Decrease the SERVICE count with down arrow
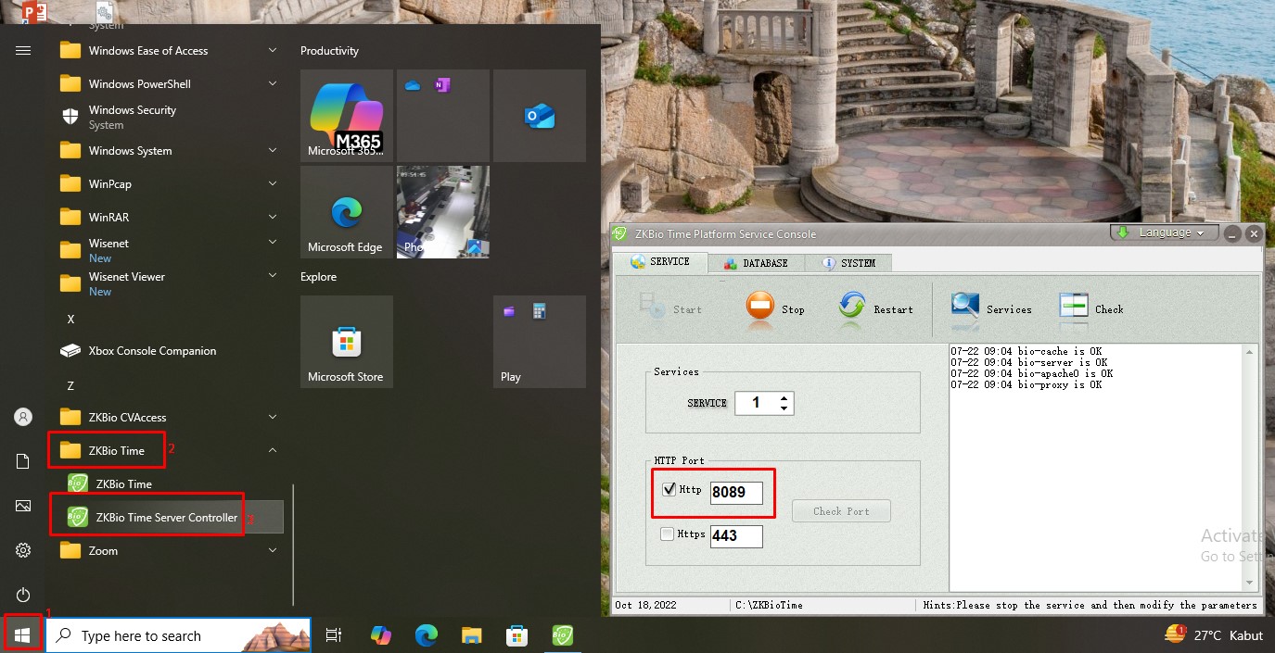 click(784, 408)
